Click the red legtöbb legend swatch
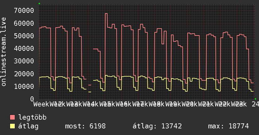This screenshot has width=259, height=135. pyautogui.click(x=12, y=117)
